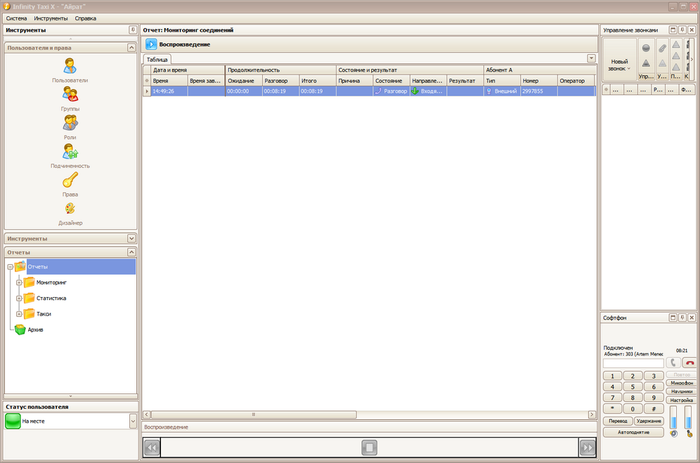This screenshot has width=700, height=463.
Task: Open the Подчиненность icon
Action: (x=70, y=152)
